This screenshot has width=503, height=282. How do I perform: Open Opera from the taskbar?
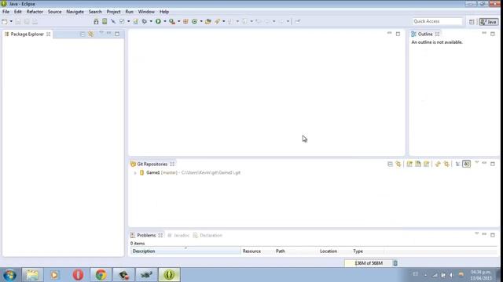78,275
